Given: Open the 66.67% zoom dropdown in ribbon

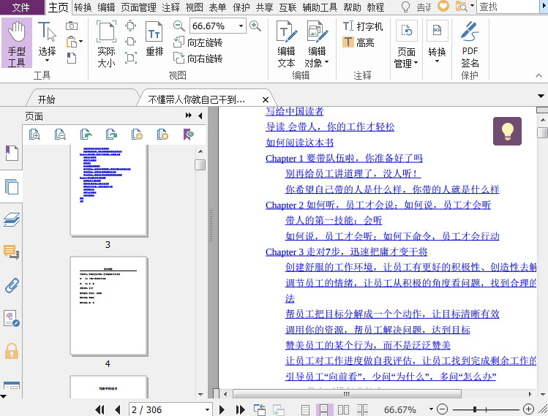Looking at the screenshot, I should tap(241, 26).
